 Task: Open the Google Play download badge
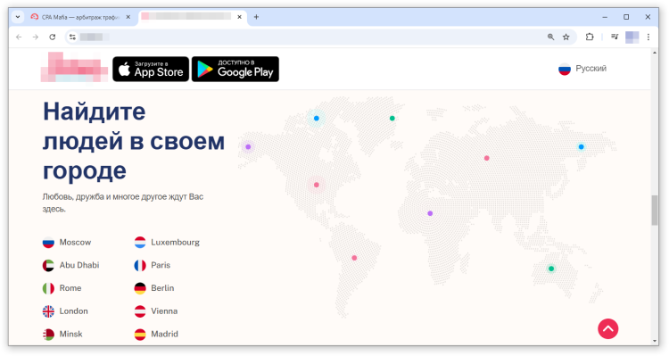pyautogui.click(x=235, y=70)
